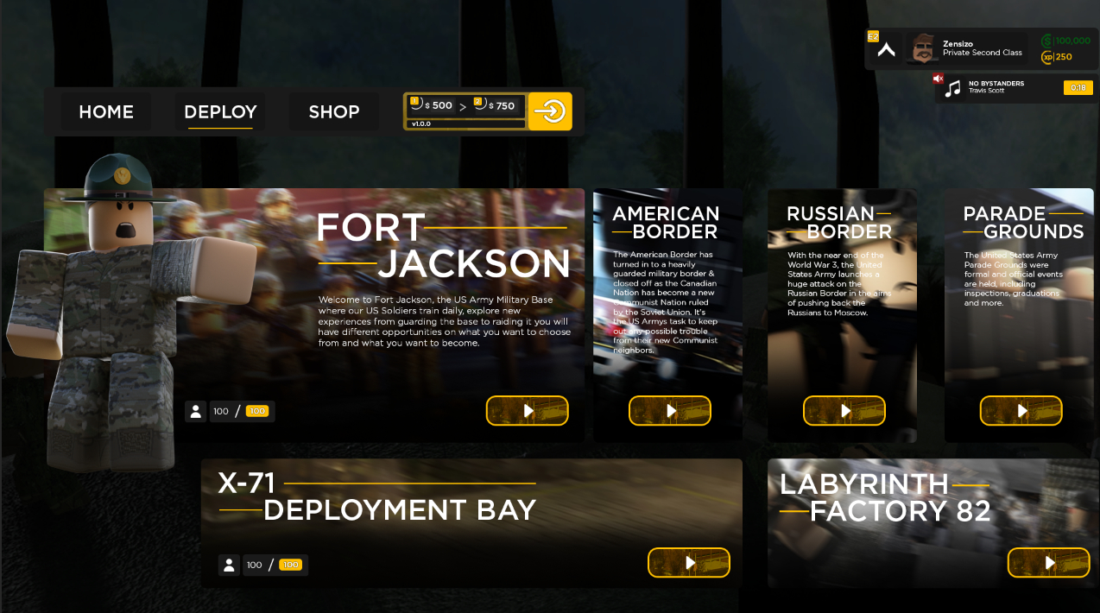Click the green cash balance 100,000
The width and height of the screenshot is (1100, 613).
[1066, 41]
